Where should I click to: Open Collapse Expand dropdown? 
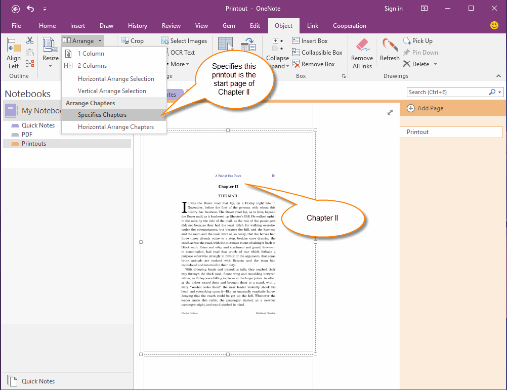tap(277, 62)
